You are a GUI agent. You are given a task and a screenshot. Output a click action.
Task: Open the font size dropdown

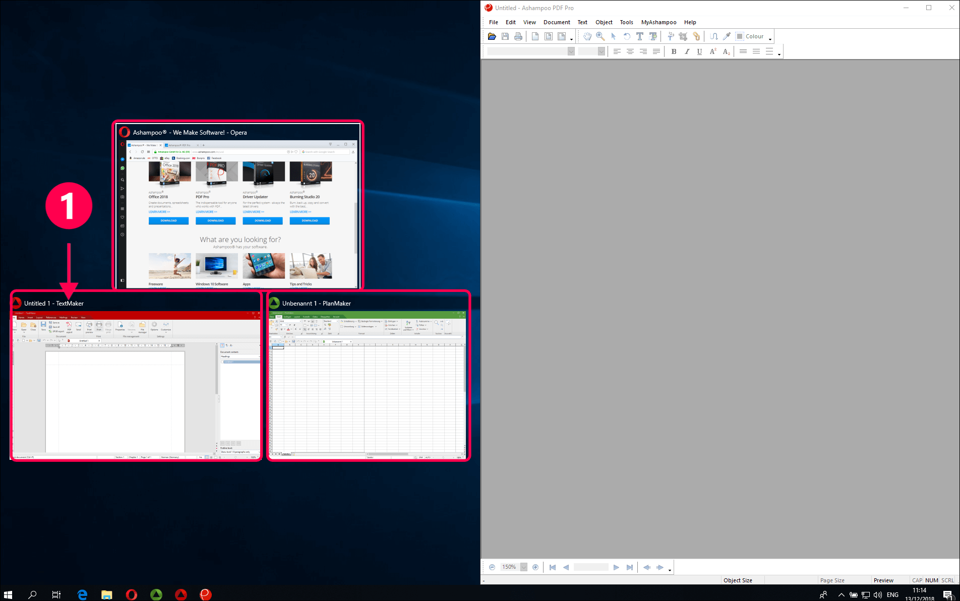click(x=601, y=51)
